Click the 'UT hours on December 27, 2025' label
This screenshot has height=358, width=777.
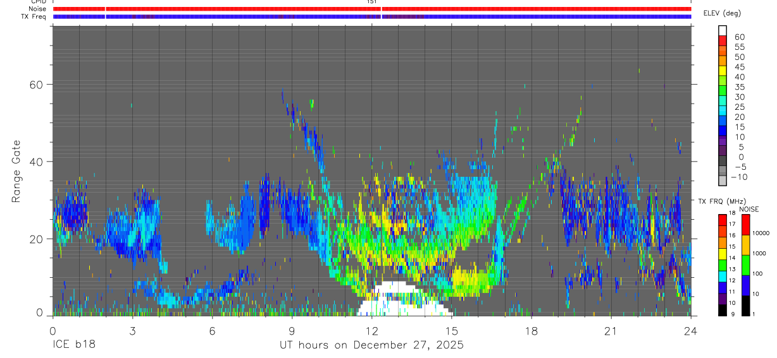tap(372, 345)
